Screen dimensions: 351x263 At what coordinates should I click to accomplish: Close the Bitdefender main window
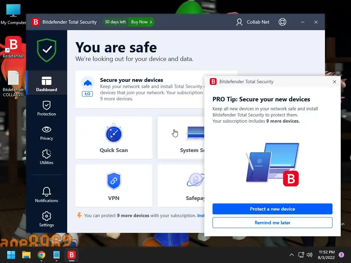(316, 22)
